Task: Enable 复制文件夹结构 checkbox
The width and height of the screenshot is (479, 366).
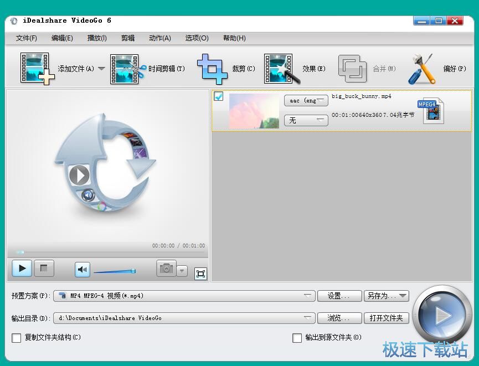Action: [16, 338]
